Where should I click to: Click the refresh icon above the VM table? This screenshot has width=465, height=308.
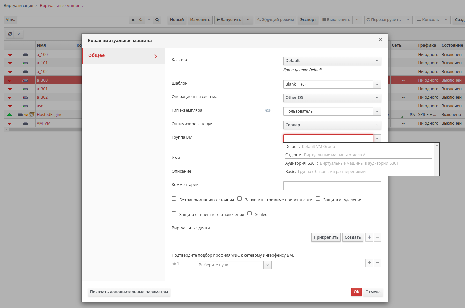(x=10, y=34)
